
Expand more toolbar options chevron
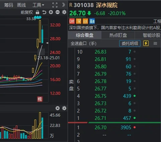64,5
